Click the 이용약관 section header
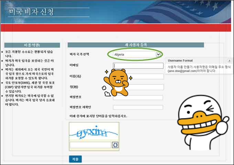 [x=32, y=45]
